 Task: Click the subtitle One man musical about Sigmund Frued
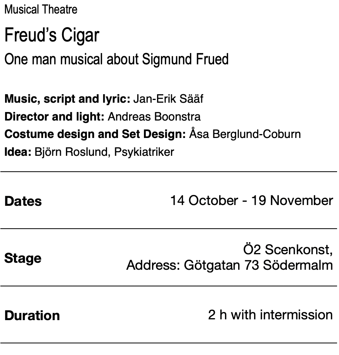(x=116, y=59)
